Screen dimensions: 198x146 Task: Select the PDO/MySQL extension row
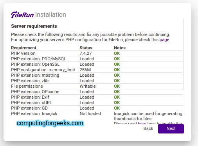tap(97, 59)
